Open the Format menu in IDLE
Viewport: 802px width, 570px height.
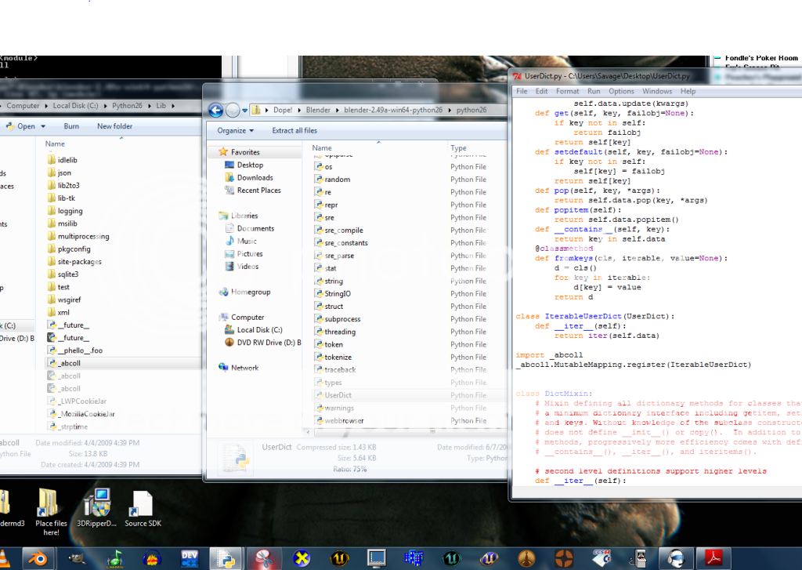567,91
